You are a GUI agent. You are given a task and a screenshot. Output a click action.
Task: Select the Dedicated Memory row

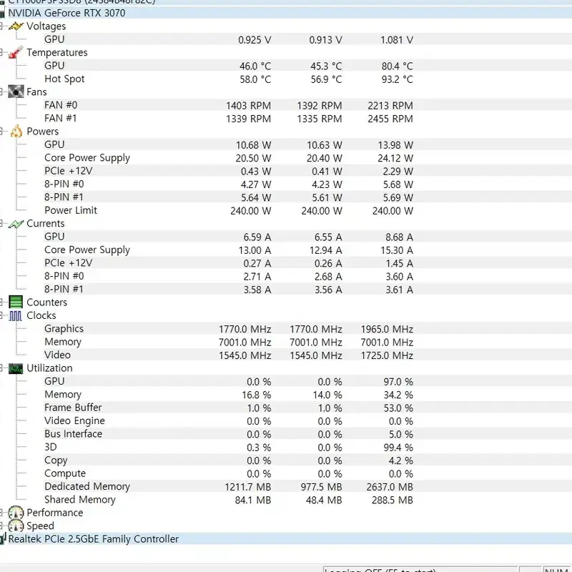coord(286,487)
